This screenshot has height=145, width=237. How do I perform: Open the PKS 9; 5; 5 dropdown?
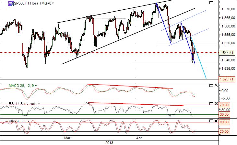(x=29, y=121)
